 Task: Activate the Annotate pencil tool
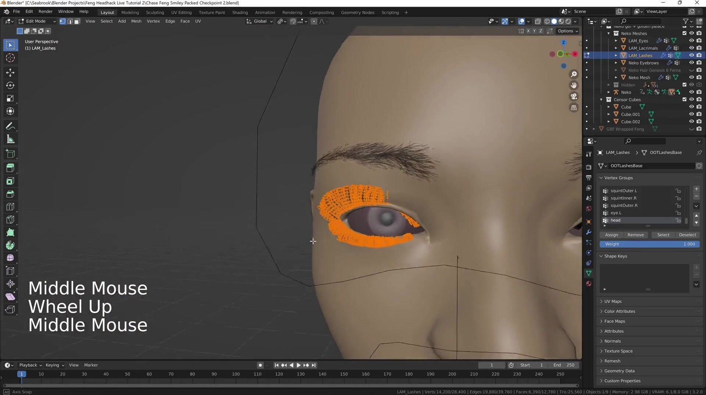pos(10,127)
